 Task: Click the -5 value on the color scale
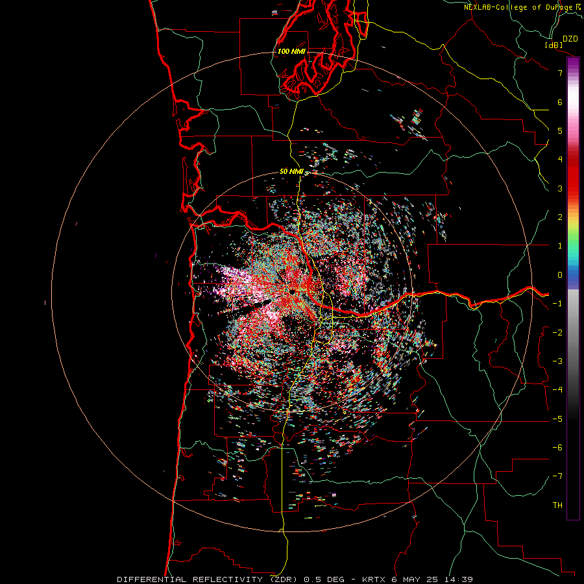point(557,419)
